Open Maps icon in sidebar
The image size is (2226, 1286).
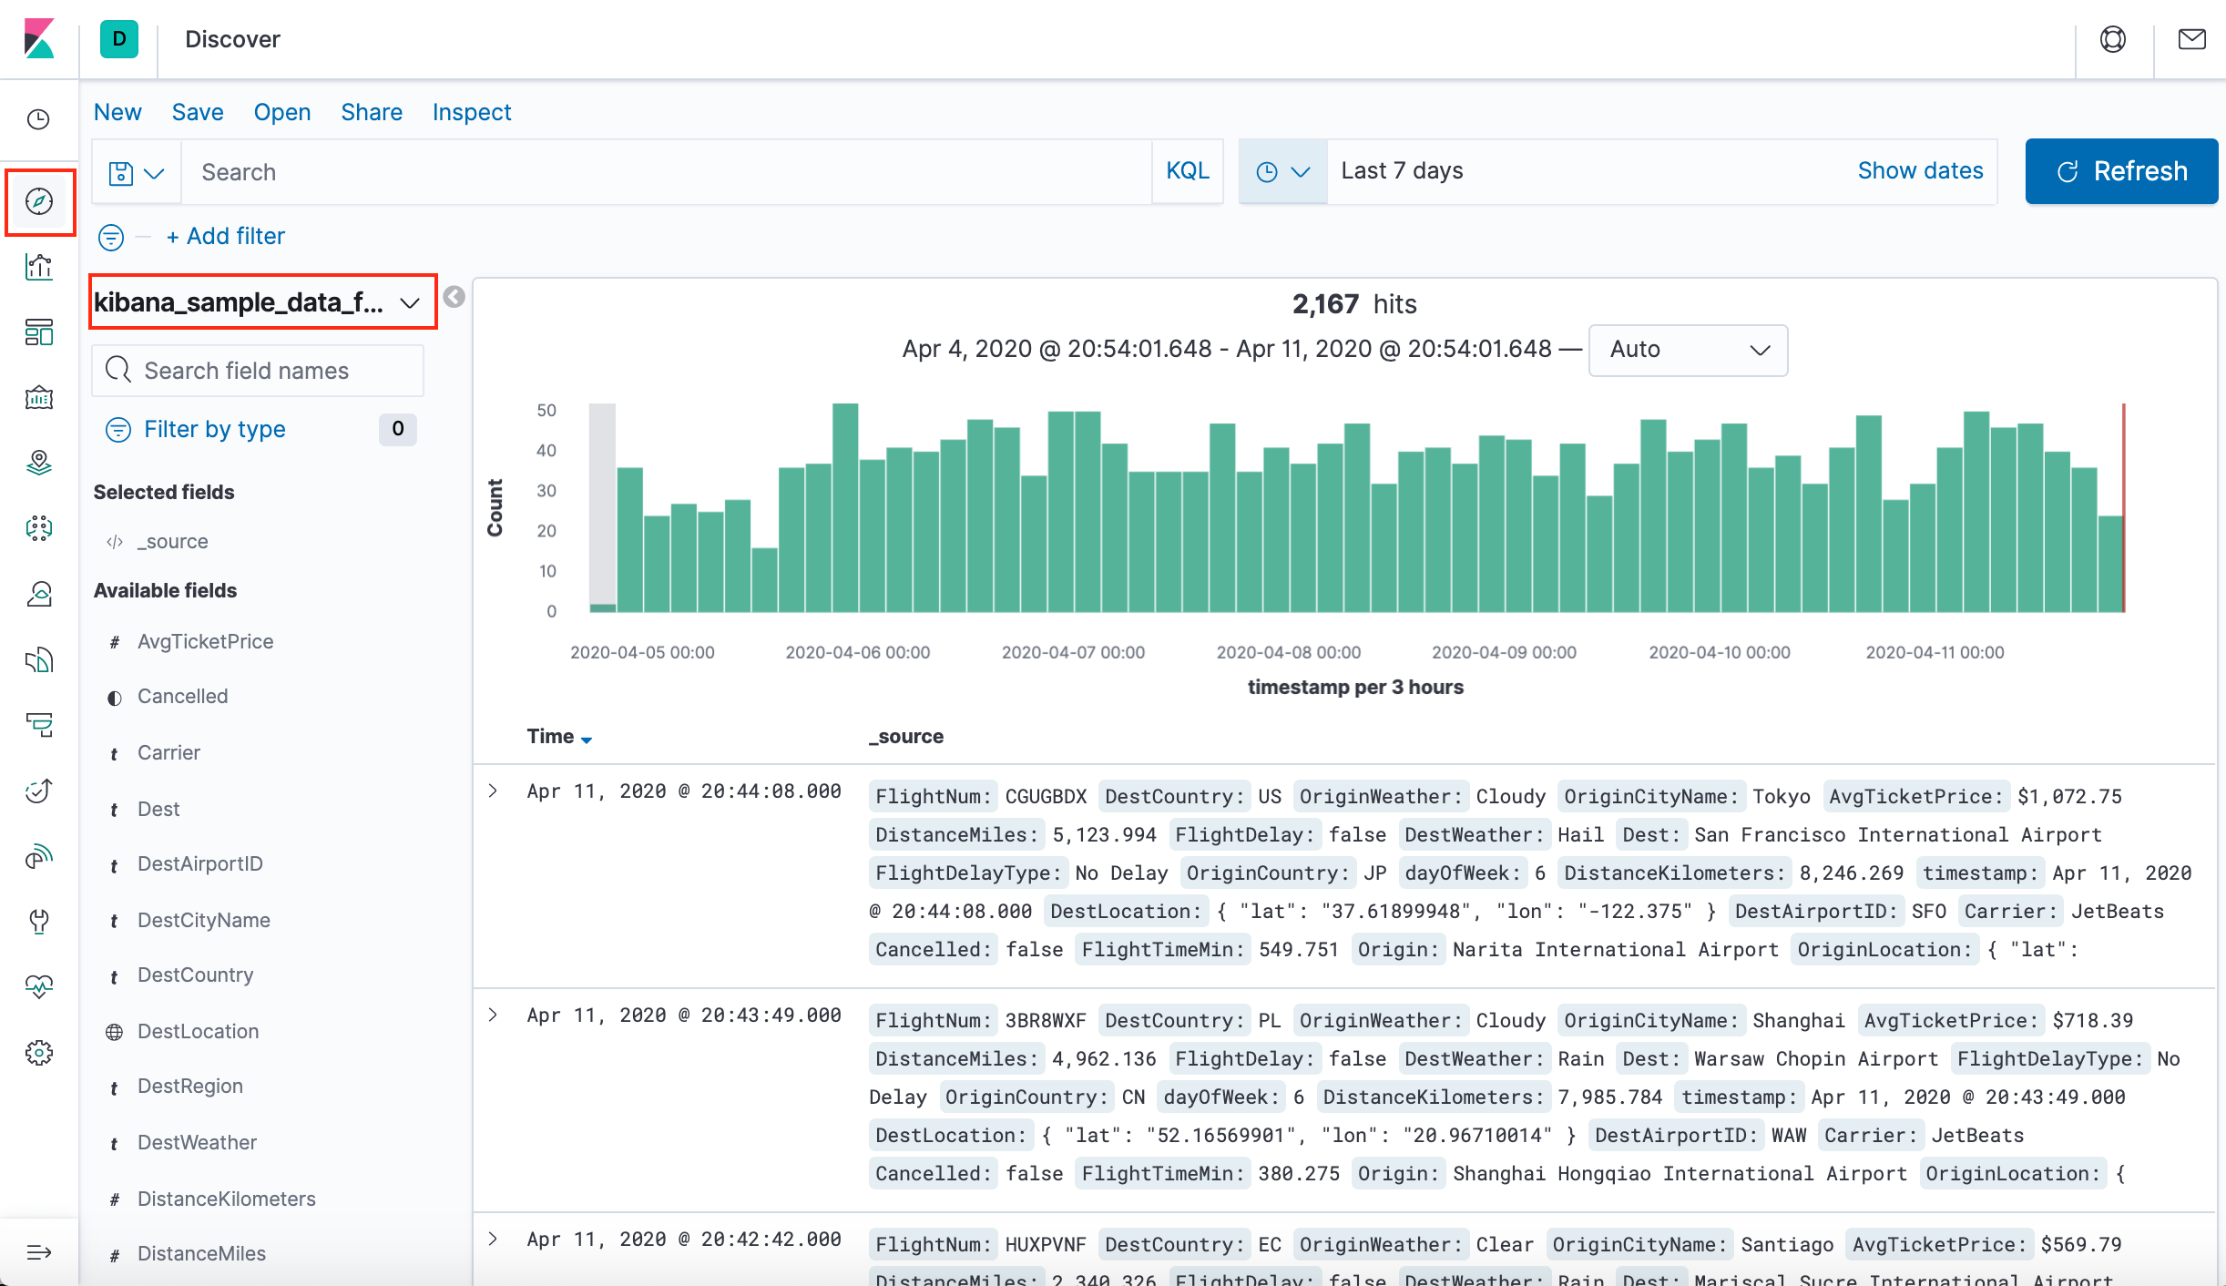point(39,464)
